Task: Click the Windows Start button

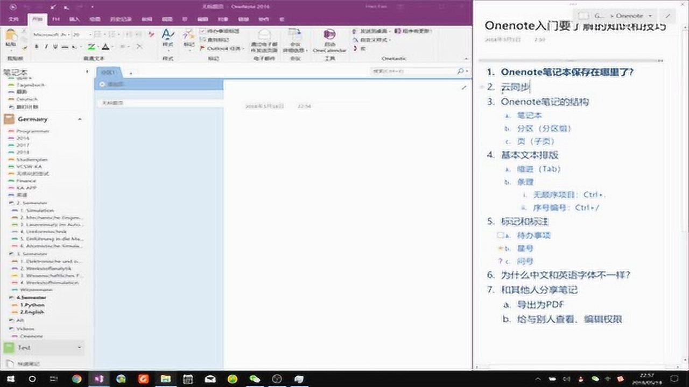Action: click(x=11, y=379)
